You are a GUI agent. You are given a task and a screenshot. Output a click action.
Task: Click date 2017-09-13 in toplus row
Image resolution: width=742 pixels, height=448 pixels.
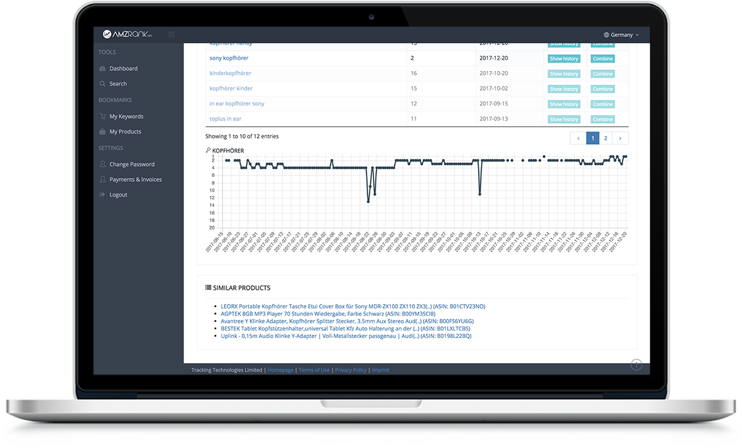point(493,119)
